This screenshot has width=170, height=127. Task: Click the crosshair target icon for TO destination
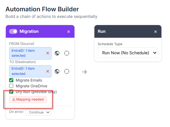click(x=66, y=71)
